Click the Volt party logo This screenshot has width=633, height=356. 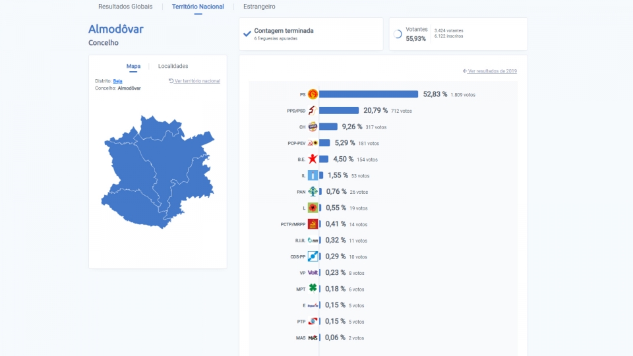click(313, 272)
